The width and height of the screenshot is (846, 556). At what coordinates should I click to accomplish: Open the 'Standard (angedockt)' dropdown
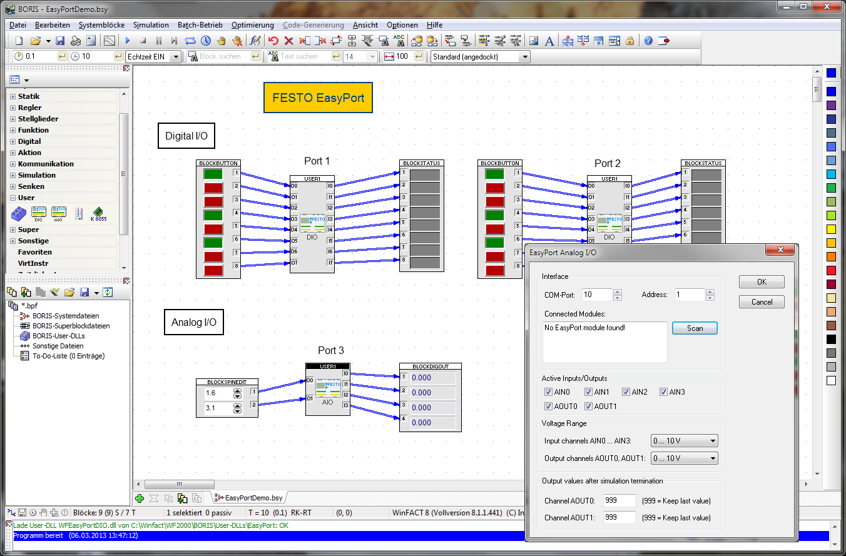524,56
